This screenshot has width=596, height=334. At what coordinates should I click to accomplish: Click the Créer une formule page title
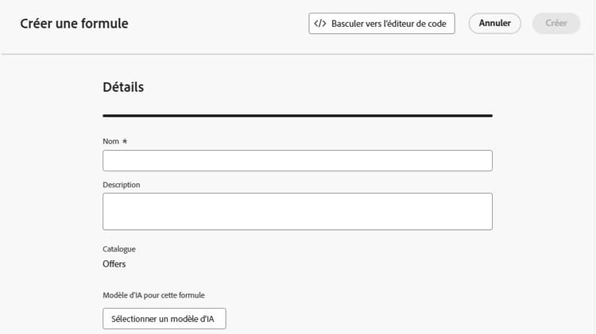click(74, 24)
